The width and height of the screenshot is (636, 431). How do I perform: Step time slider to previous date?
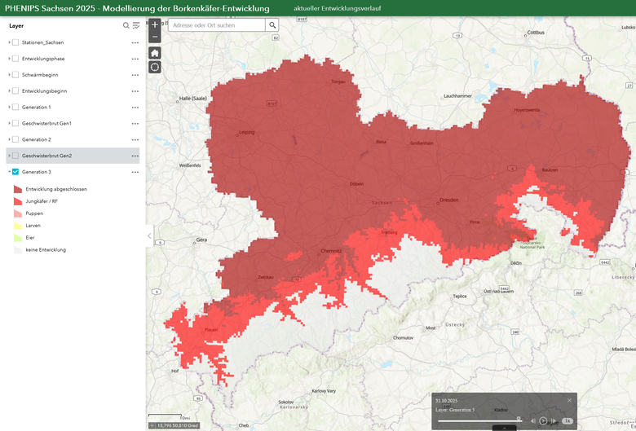point(533,421)
